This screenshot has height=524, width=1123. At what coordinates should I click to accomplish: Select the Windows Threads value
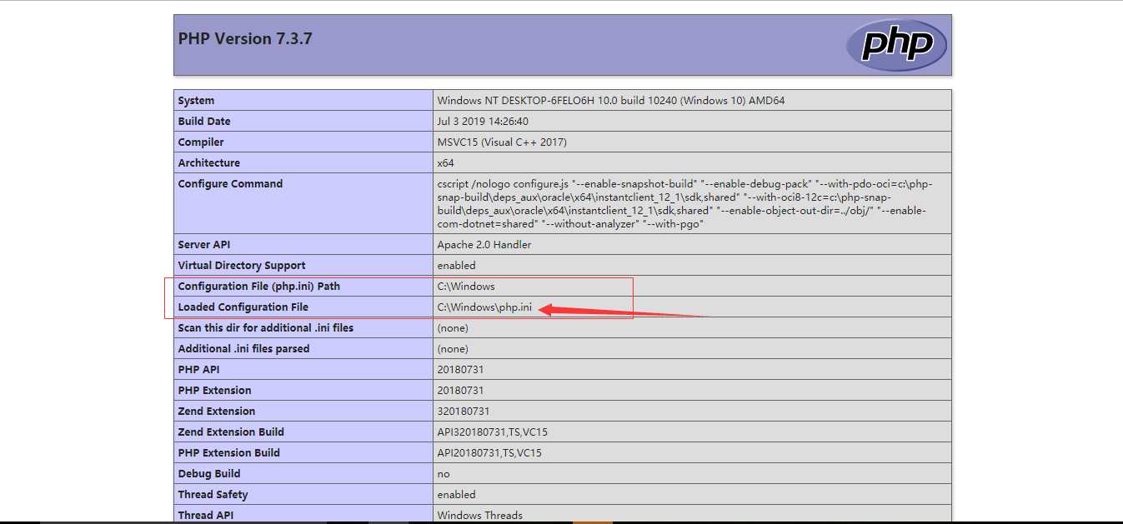pos(479,516)
